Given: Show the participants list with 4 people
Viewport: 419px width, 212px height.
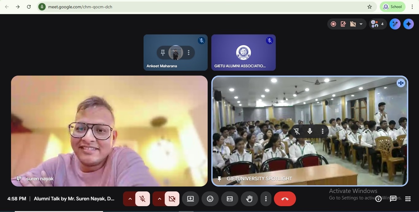Looking at the screenshot, I should point(378,24).
